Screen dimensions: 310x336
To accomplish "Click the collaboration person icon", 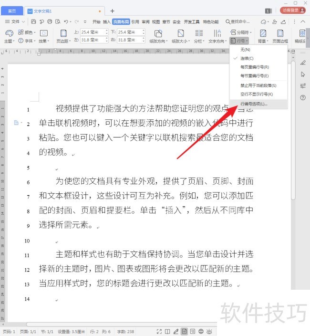I will pos(275,21).
